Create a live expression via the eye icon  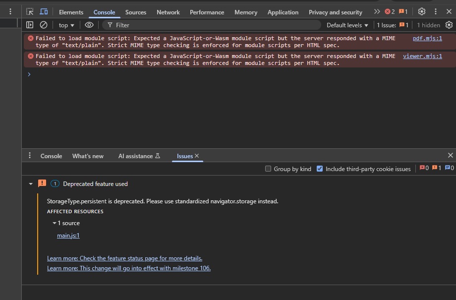pyautogui.click(x=89, y=25)
